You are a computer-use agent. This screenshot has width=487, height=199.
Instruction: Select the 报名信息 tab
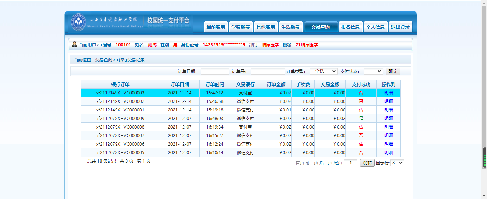pyautogui.click(x=350, y=27)
